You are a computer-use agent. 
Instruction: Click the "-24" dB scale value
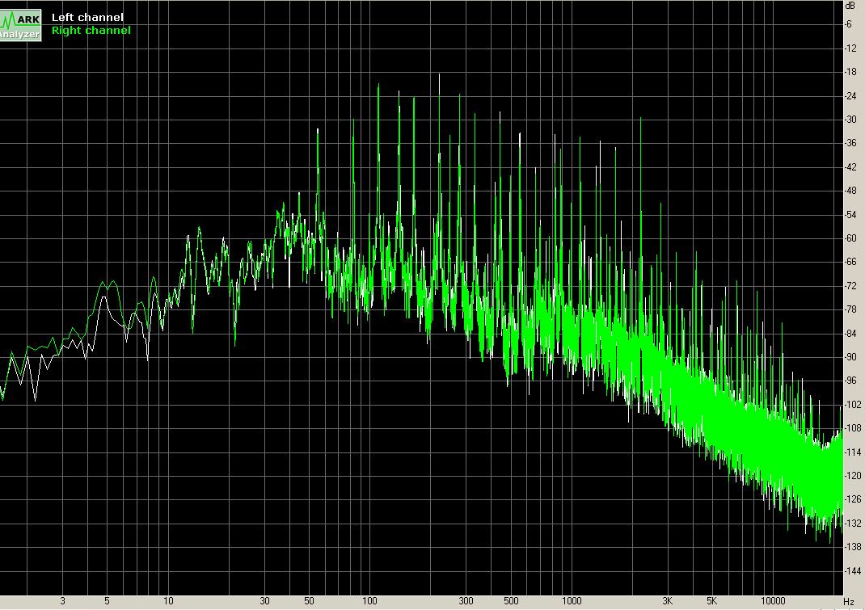pyautogui.click(x=850, y=96)
